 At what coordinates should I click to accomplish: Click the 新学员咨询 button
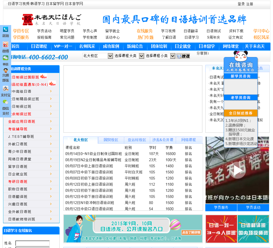point(241,76)
